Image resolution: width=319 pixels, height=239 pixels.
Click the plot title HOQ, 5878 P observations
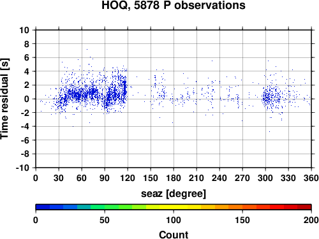[174, 5]
